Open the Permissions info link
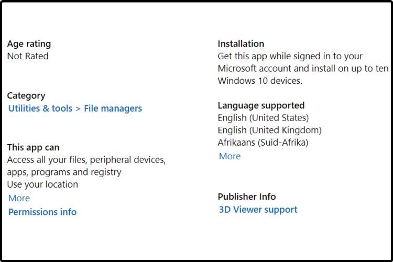The image size is (393, 262). pyautogui.click(x=42, y=212)
